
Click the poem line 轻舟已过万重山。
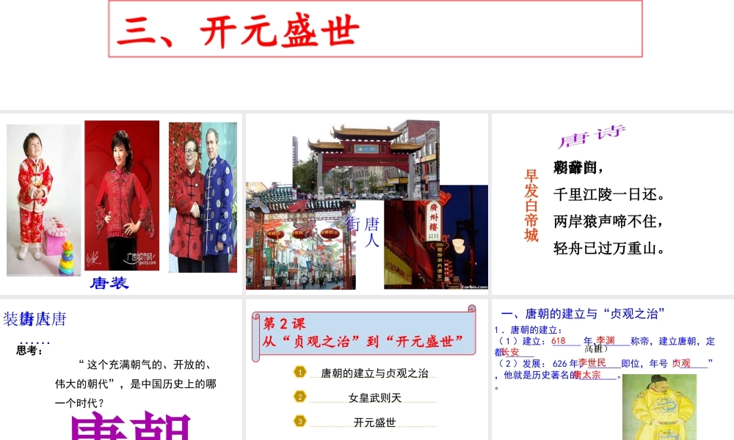pos(609,249)
